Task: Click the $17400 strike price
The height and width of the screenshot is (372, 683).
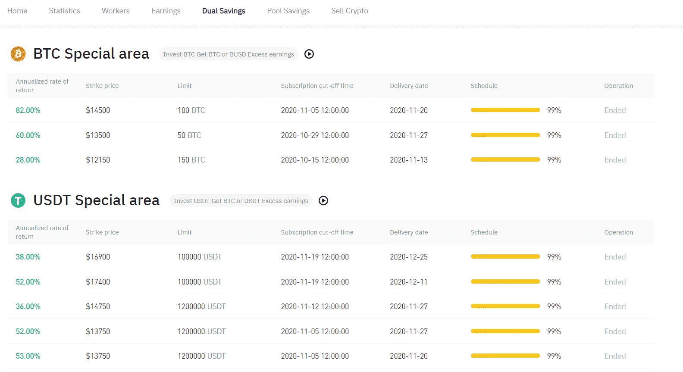Action: pos(98,282)
